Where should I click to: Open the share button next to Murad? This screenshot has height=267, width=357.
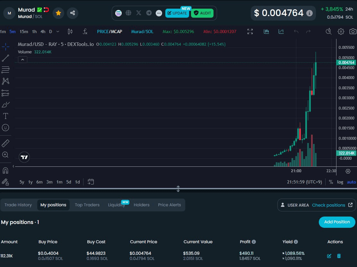click(x=73, y=13)
